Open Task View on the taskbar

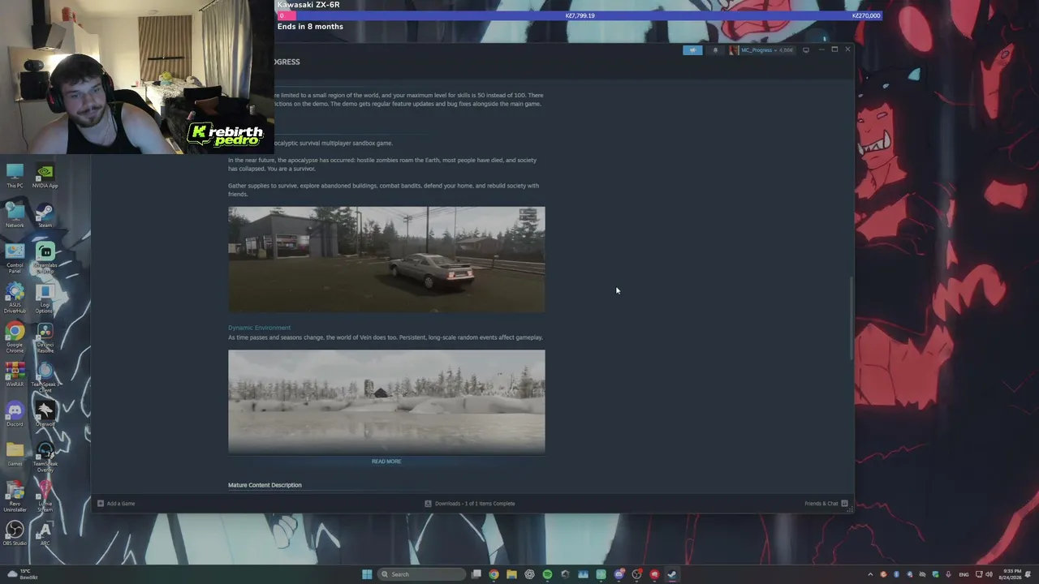click(x=476, y=574)
